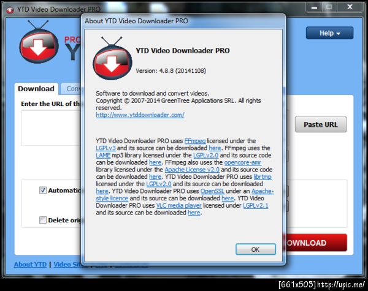The height and width of the screenshot is (291, 368).
Task: Click the YTD logo icon in About dialog
Action: (112, 58)
